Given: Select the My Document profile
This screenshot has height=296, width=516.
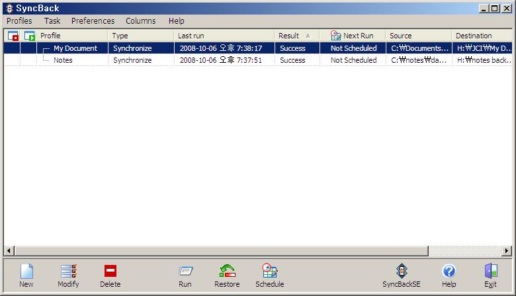Looking at the screenshot, I should pyautogui.click(x=75, y=48).
